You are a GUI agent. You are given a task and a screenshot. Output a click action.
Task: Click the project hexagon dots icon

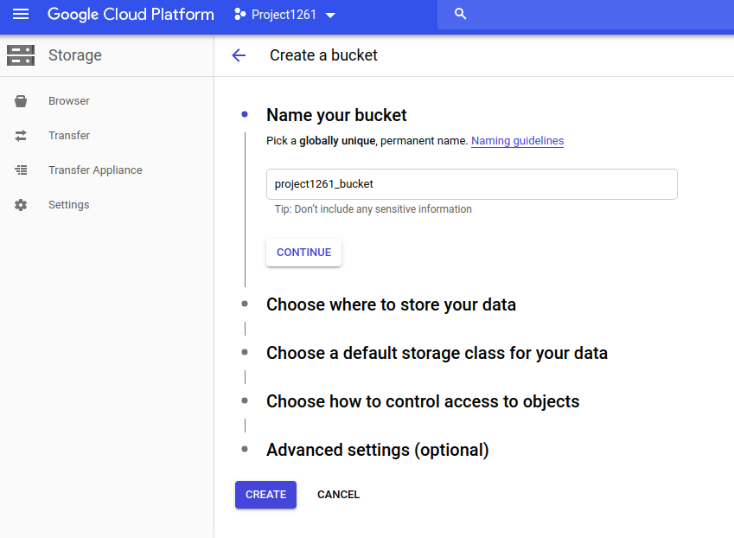click(x=239, y=15)
